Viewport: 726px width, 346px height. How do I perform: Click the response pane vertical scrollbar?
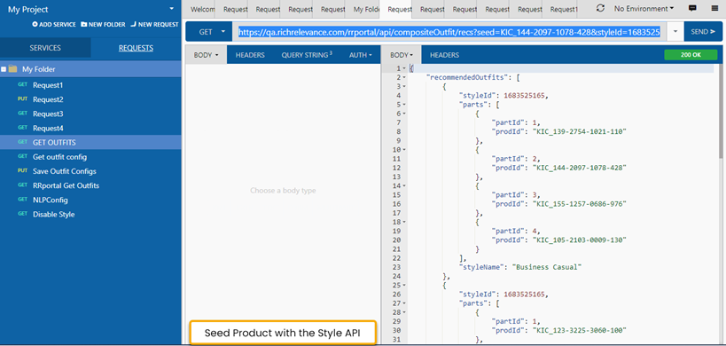720,204
